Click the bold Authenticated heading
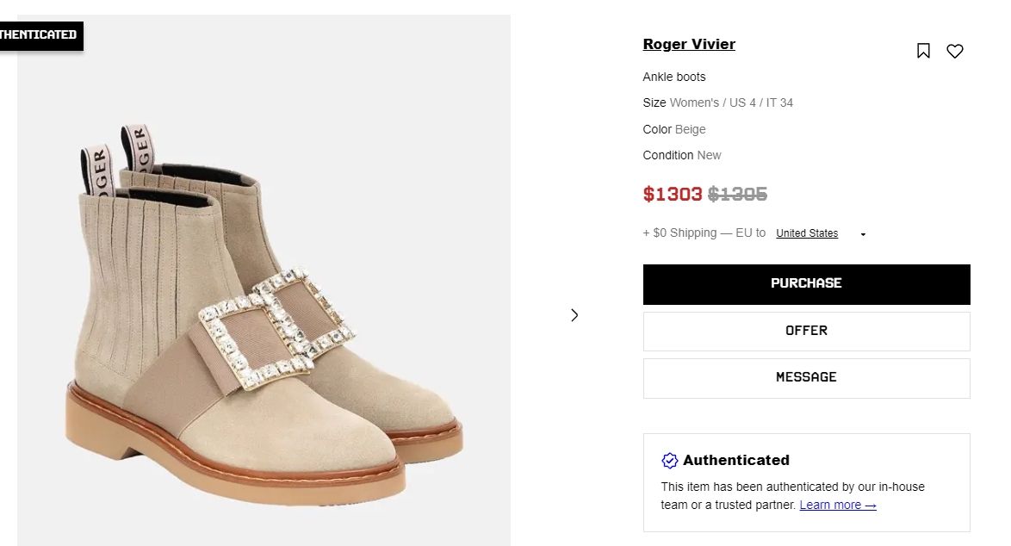Screen dimensions: 1011x546 tap(736, 461)
